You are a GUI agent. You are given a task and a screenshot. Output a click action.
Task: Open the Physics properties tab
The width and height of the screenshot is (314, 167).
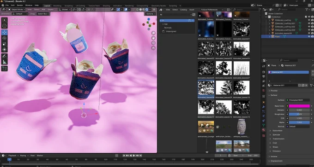click(264, 116)
